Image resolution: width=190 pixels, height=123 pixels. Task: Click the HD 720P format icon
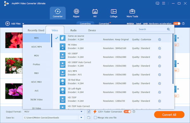pyautogui.click(x=62, y=99)
